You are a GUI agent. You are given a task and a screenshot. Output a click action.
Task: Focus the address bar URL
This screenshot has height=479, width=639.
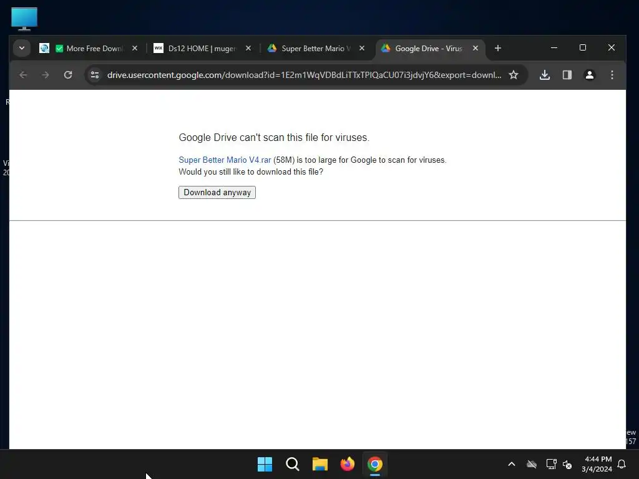pyautogui.click(x=304, y=75)
